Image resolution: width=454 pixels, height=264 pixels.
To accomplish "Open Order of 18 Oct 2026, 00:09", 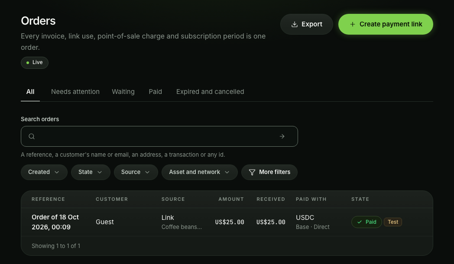I will tap(55, 222).
